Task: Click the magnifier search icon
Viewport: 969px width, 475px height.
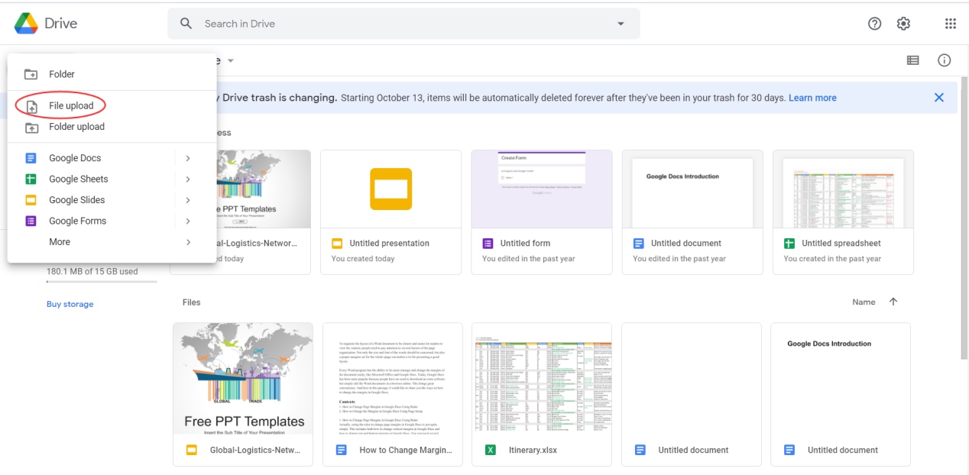Action: [186, 24]
